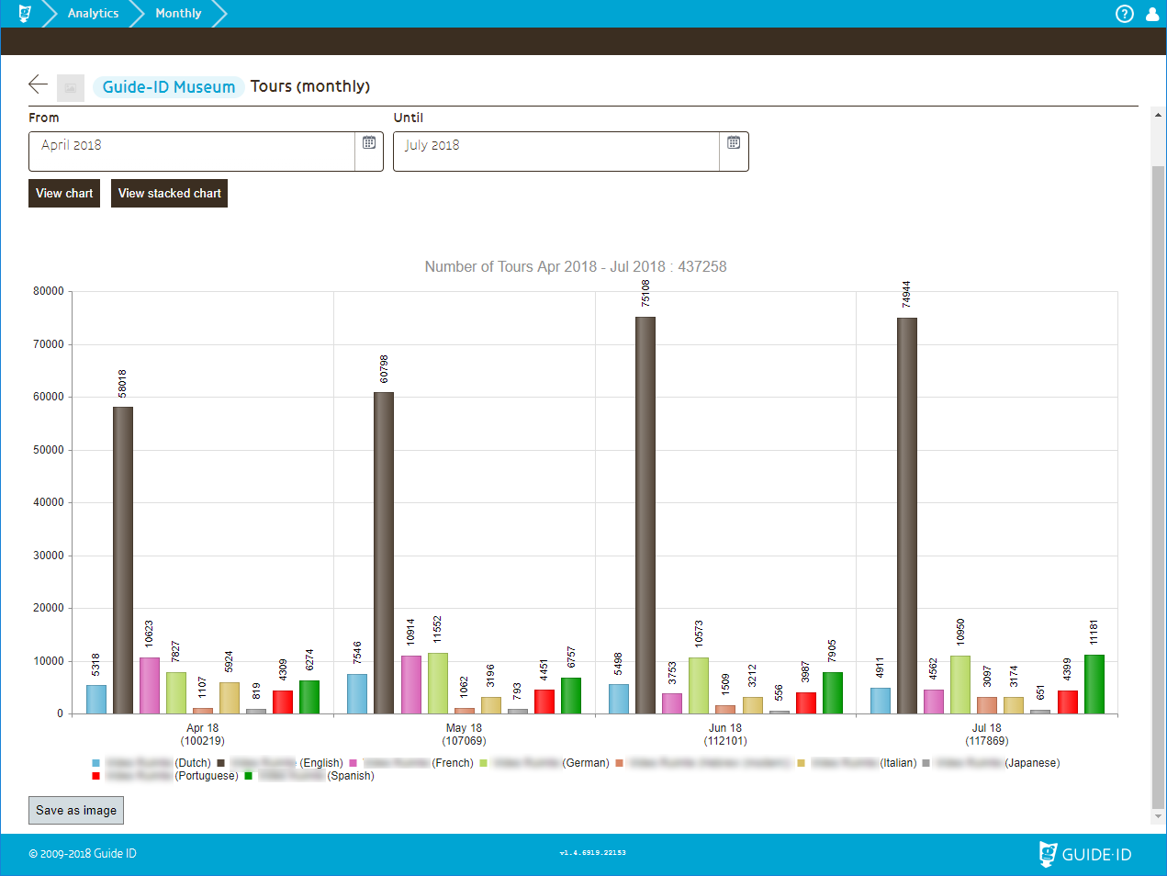Go back using the left arrow icon
Viewport: 1167px width, 876px height.
pyautogui.click(x=38, y=84)
